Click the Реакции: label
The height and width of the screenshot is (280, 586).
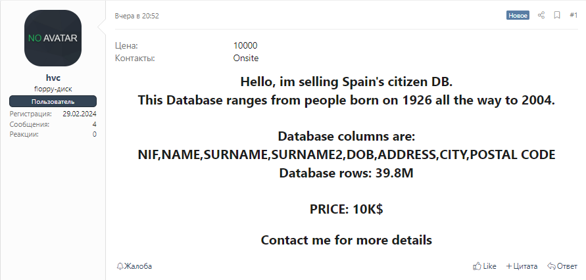(x=24, y=134)
